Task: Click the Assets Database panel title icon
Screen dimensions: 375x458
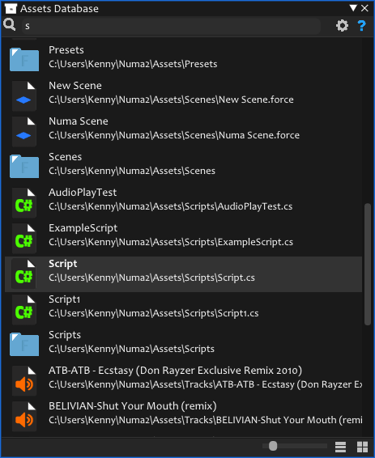Action: pyautogui.click(x=11, y=8)
